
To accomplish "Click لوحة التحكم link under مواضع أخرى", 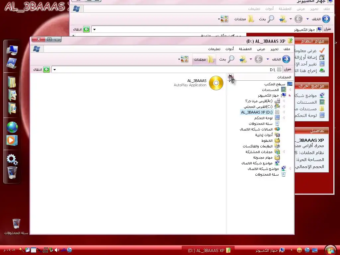I will (x=310, y=116).
